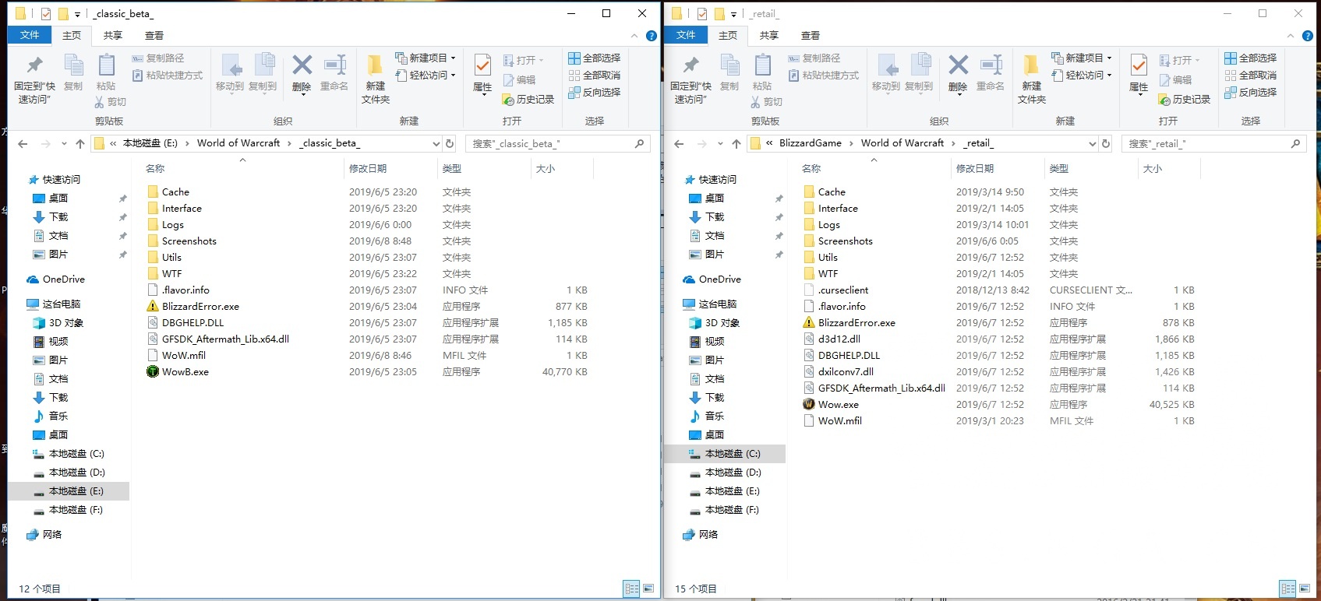Collapse ribbon chevron in _classic_beta_ window
The image size is (1321, 601).
point(634,36)
